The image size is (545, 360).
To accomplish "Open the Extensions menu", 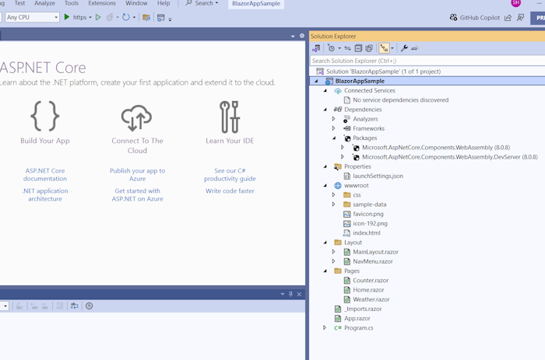I will point(102,3).
